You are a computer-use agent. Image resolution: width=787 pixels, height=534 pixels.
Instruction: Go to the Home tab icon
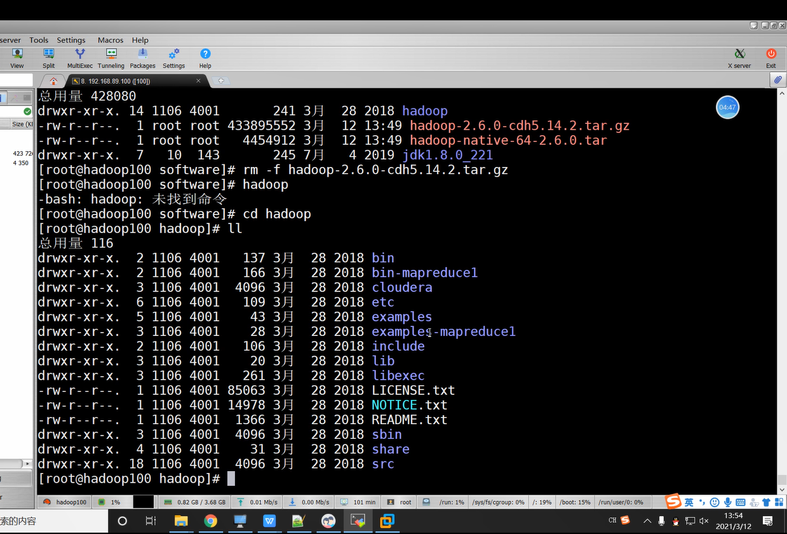53,81
